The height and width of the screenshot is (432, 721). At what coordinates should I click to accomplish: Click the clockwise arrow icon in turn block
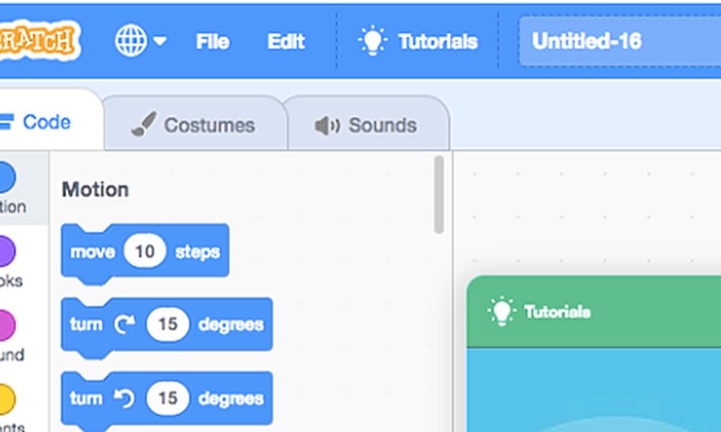click(x=125, y=324)
